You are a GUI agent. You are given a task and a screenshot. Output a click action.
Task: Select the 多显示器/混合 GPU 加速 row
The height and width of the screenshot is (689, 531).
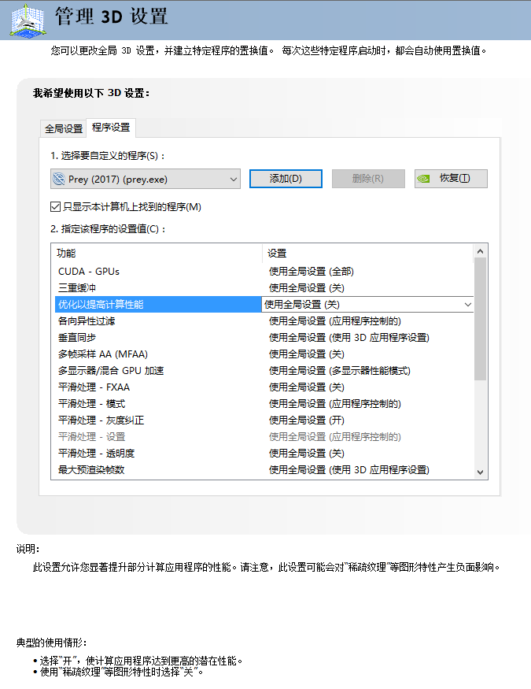[x=264, y=371]
